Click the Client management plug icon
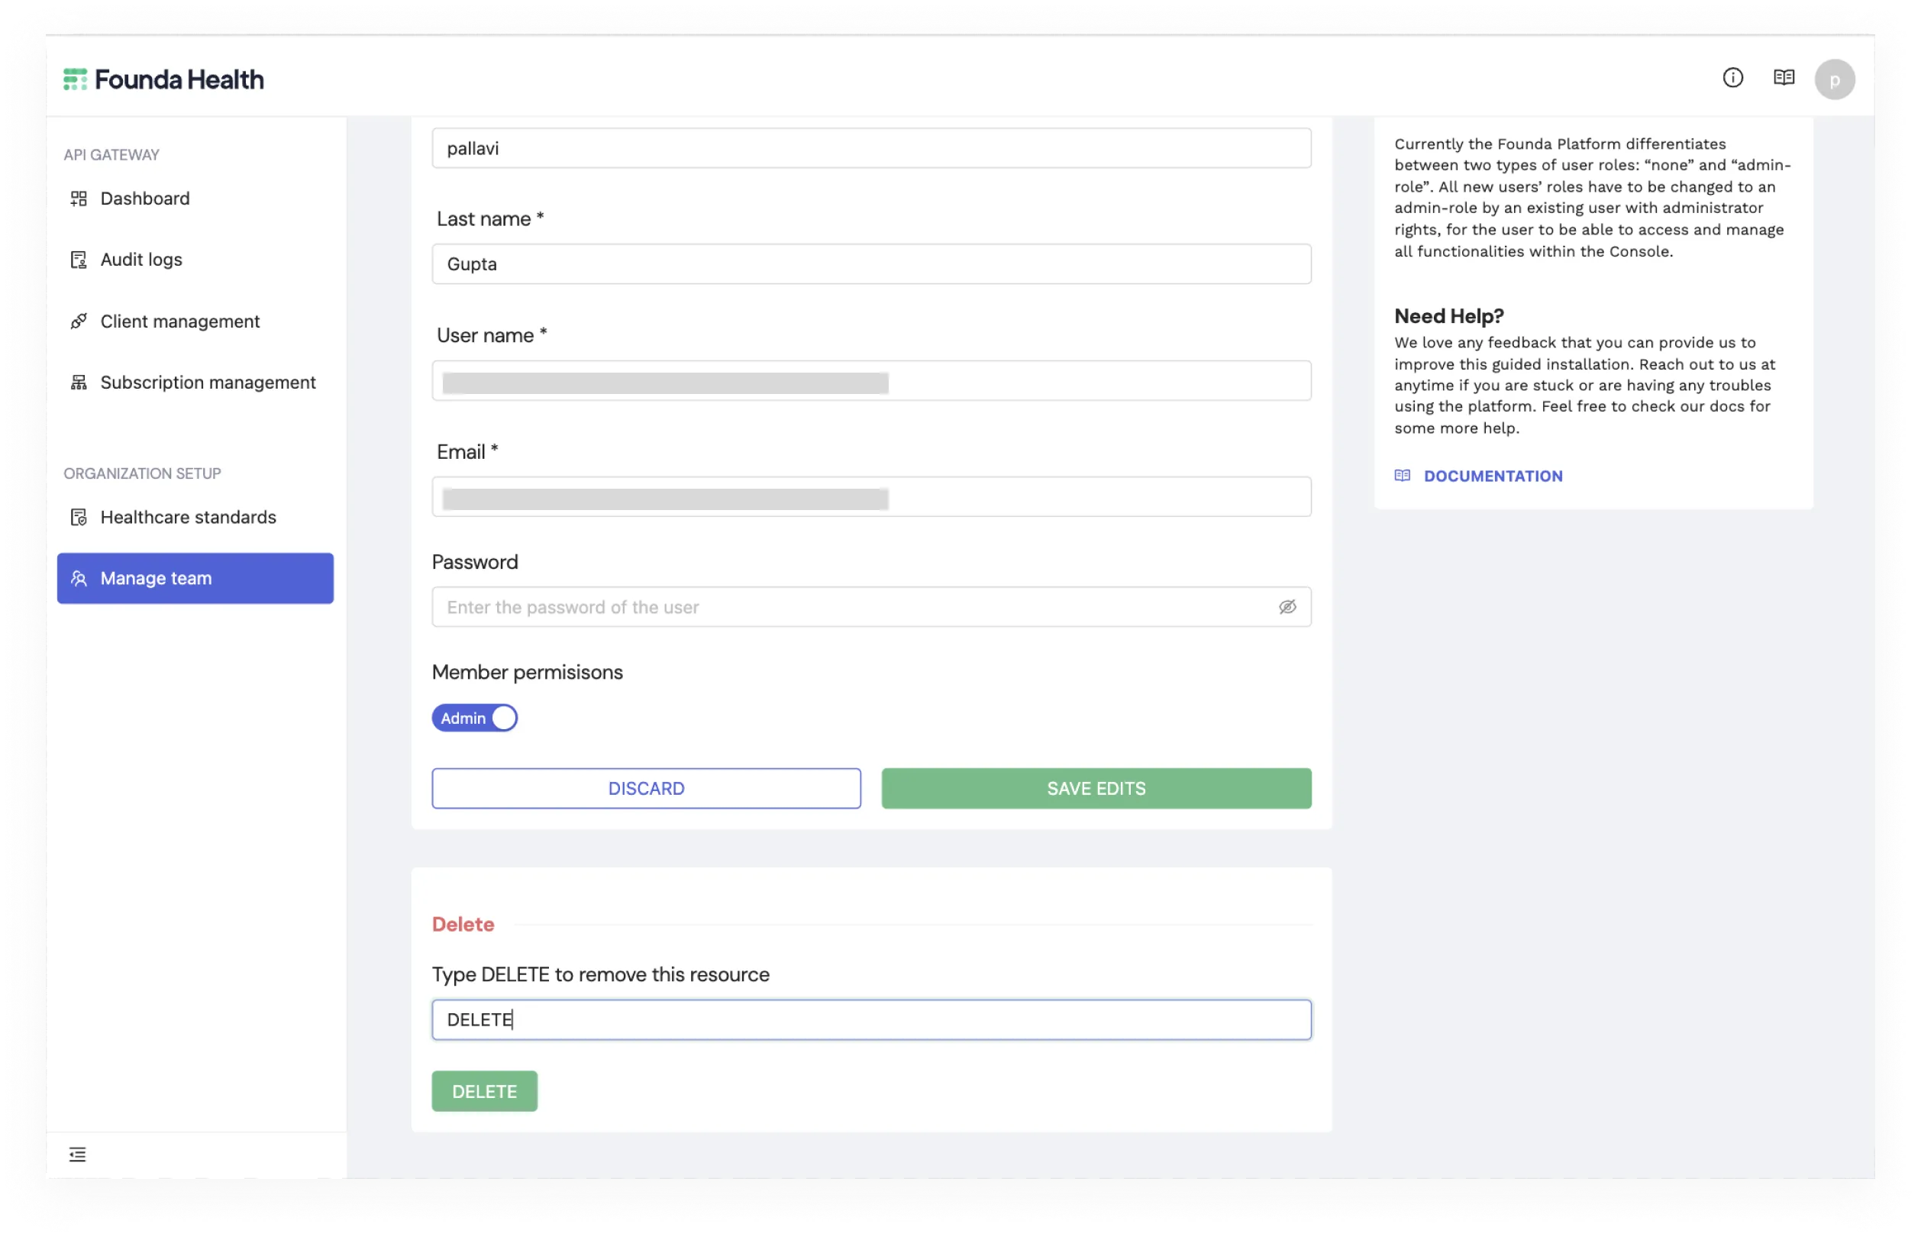 (79, 321)
